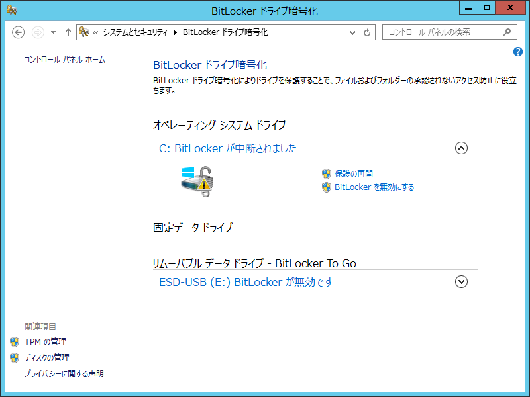Go up one level with the up arrow
Viewport: 530px width, 397px height.
click(68, 32)
